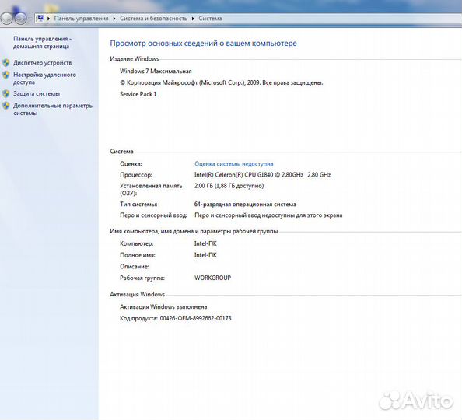The image size is (462, 420).
Task: Click Активация Windows выполнена text
Action: pos(163,306)
